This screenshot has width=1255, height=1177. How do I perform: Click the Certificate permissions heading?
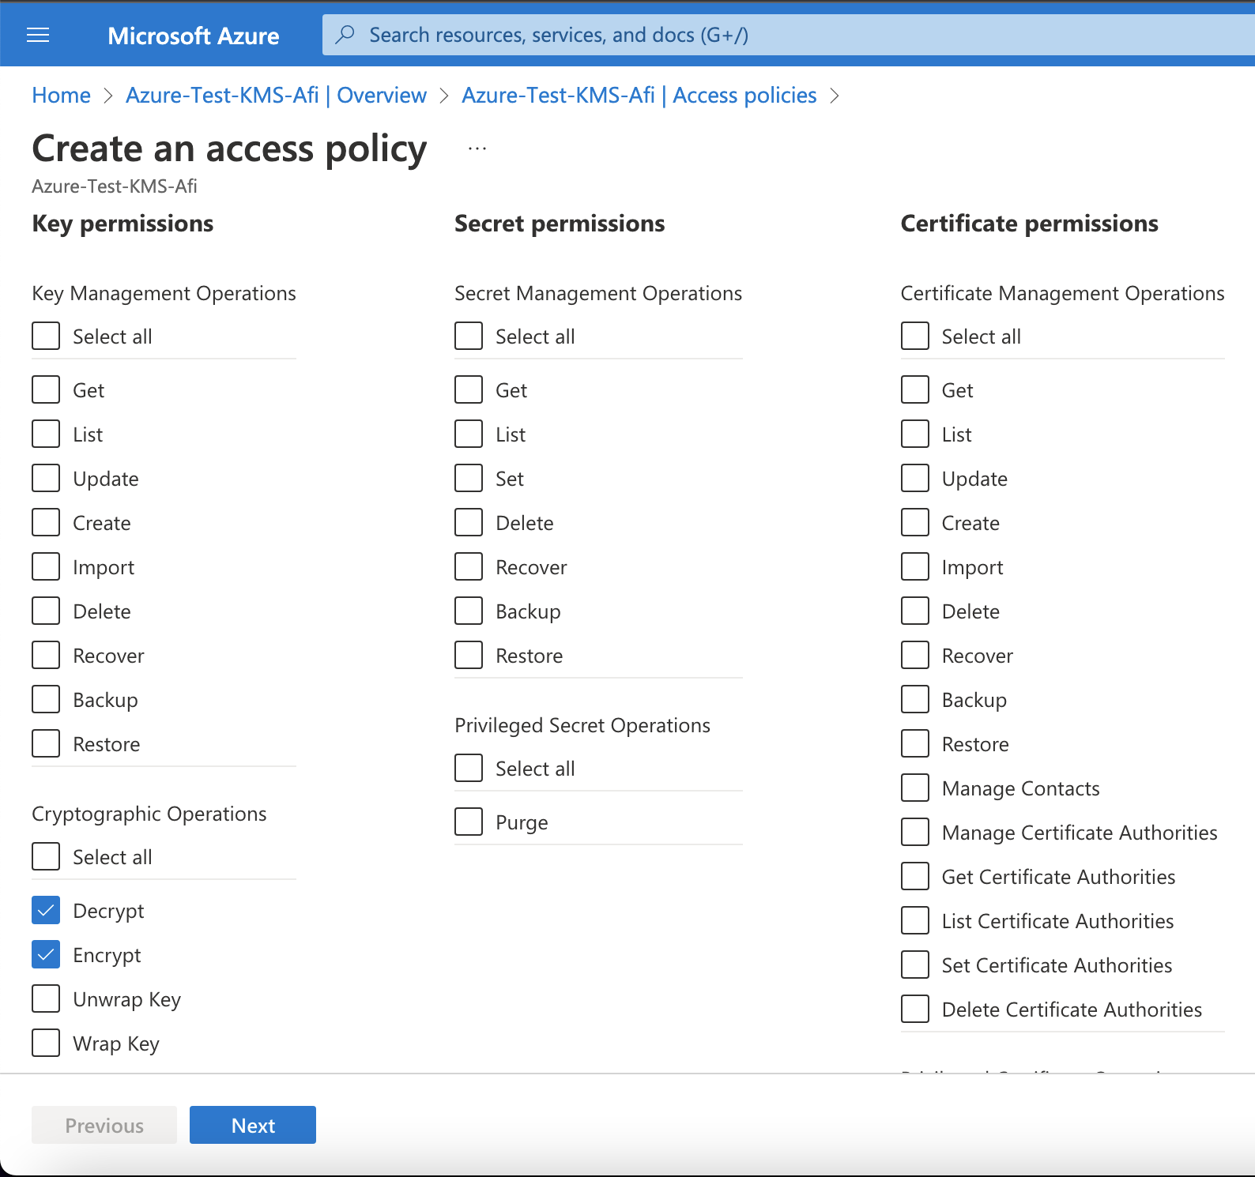pos(1030,224)
